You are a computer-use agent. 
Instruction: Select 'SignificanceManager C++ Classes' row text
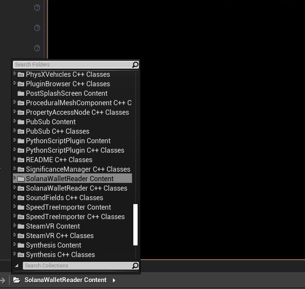click(78, 170)
